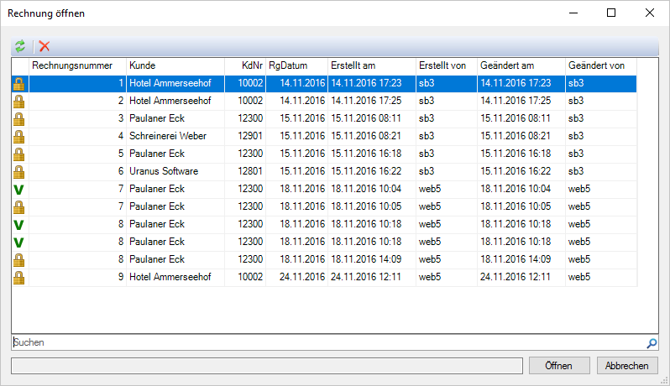Click the red X delete icon
This screenshot has width=670, height=386.
[44, 47]
